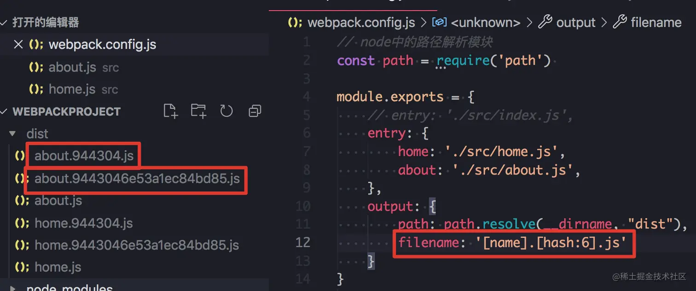Screen dimensions: 696x291
Task: Click the JS file icon in breadcrumb
Action: coord(295,23)
